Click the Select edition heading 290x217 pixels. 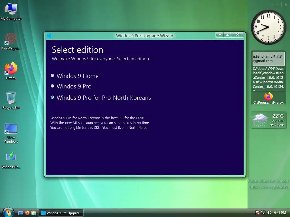tap(78, 50)
